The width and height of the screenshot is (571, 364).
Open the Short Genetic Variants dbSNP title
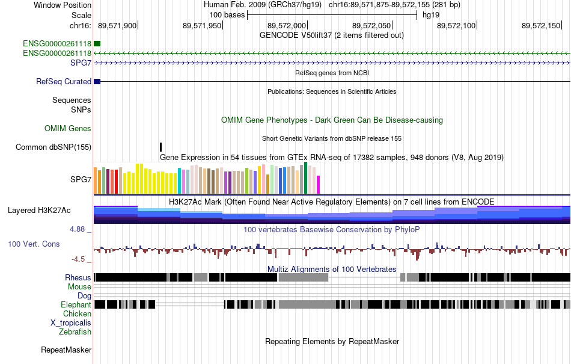tap(332, 138)
